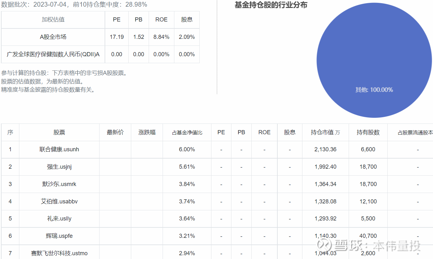This screenshot has height=259, width=433.
Task: Click the 占基金净值比 column header
Action: (x=187, y=133)
